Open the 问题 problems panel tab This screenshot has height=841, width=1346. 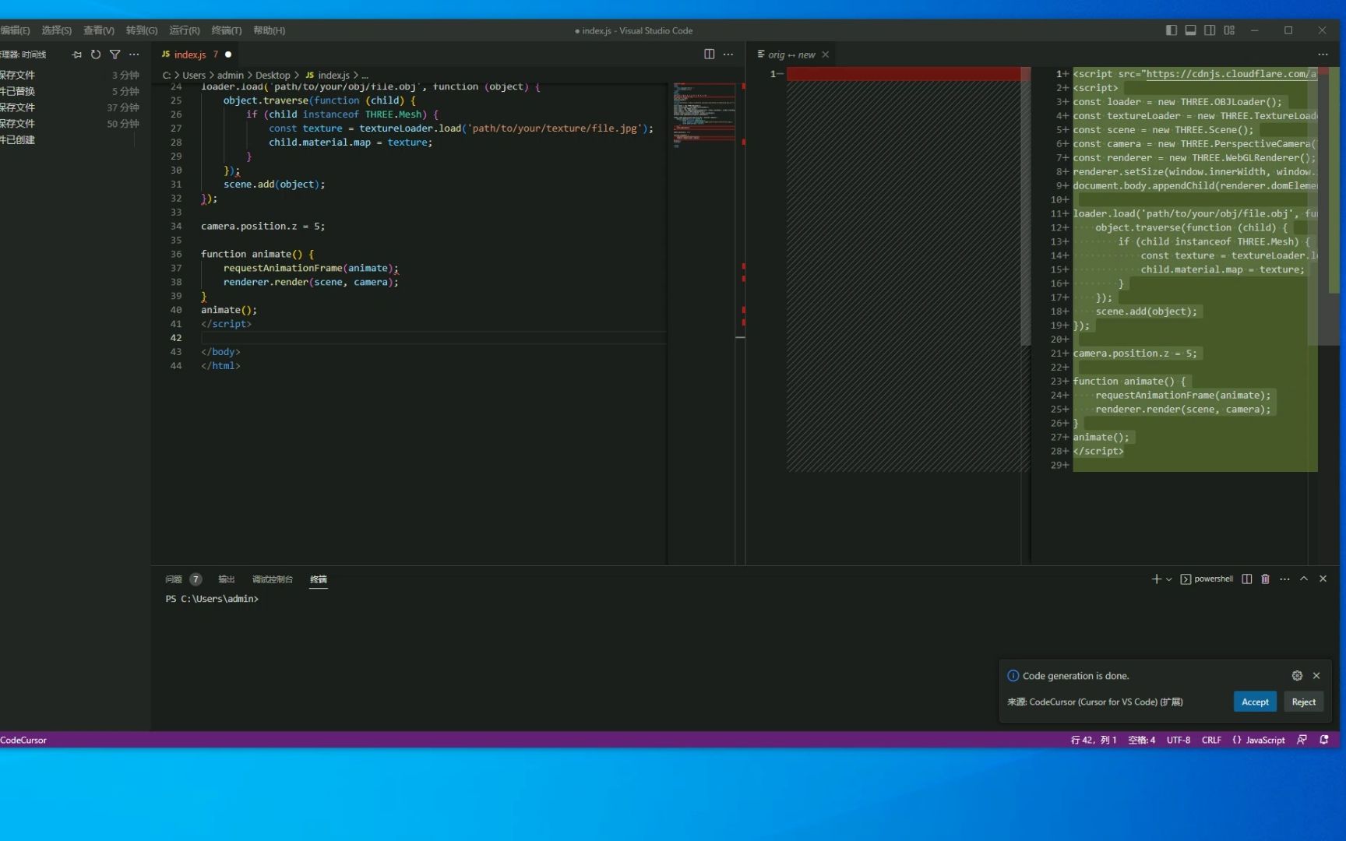[x=174, y=579]
